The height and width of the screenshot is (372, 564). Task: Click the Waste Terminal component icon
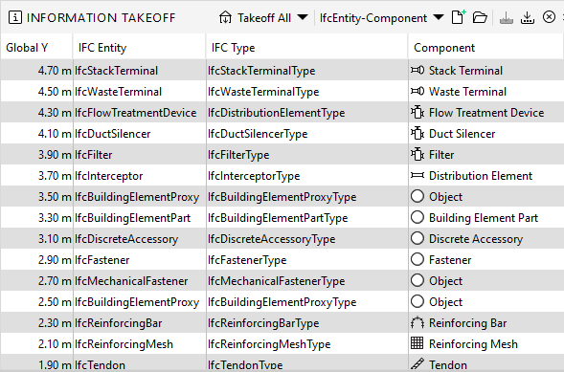coord(417,91)
